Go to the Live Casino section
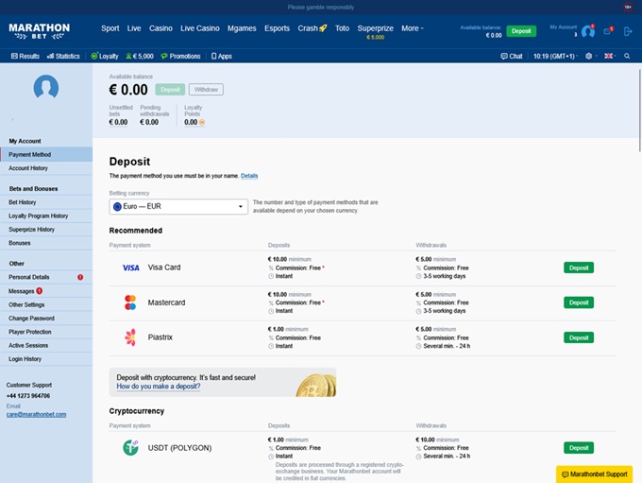The width and height of the screenshot is (642, 483). pos(199,28)
